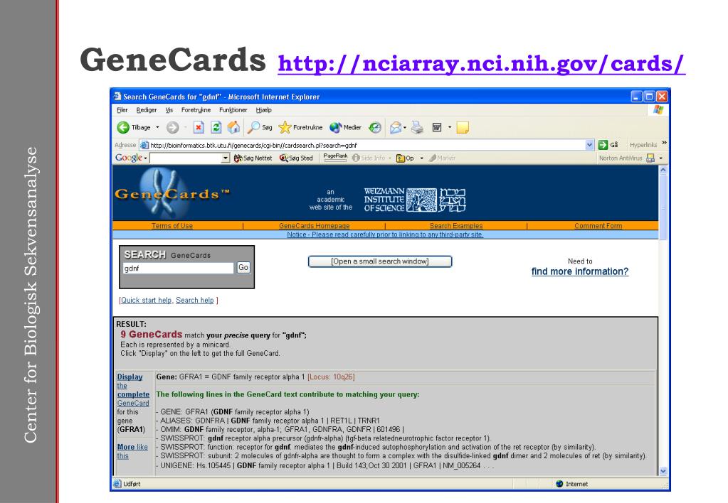Expand the Norton AntiVirus dropdown arrow
The height and width of the screenshot is (503, 728).
(x=660, y=158)
